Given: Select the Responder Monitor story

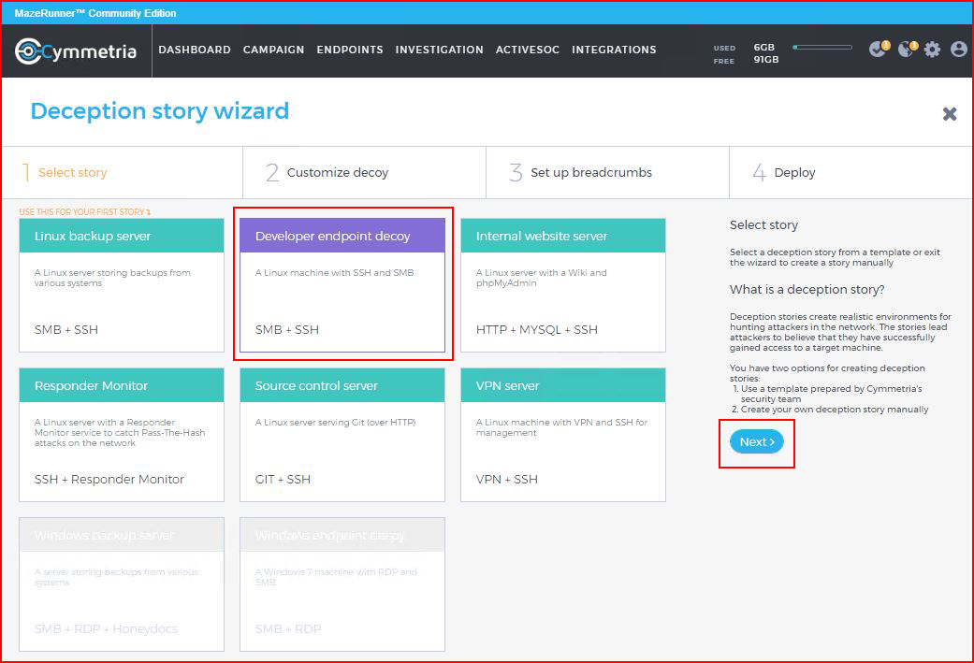Looking at the screenshot, I should [122, 435].
